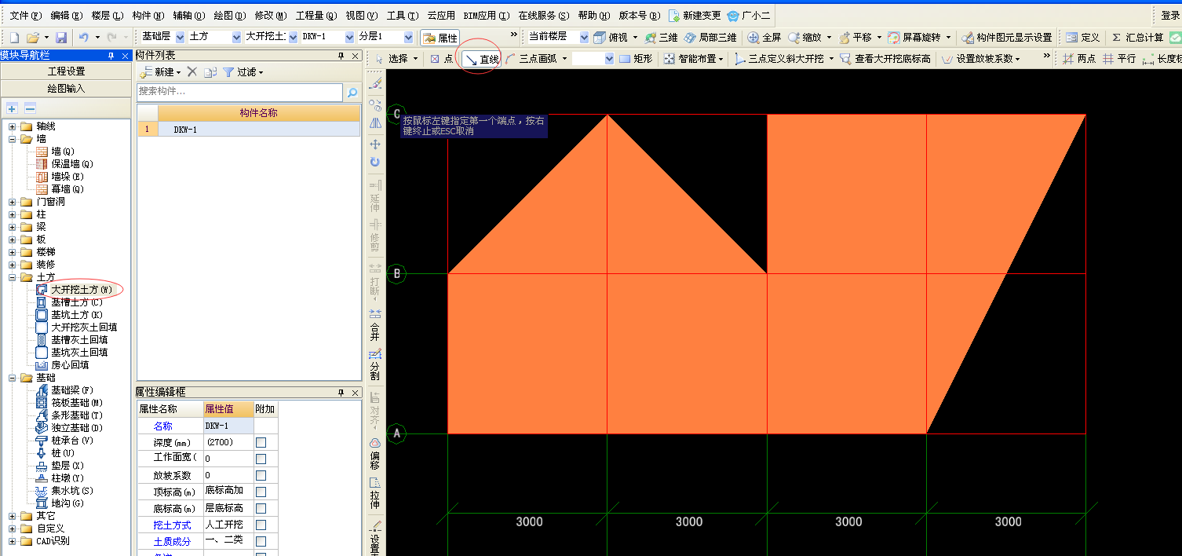Click the 过滤 filter button
Image resolution: width=1182 pixels, height=556 pixels.
coord(243,72)
